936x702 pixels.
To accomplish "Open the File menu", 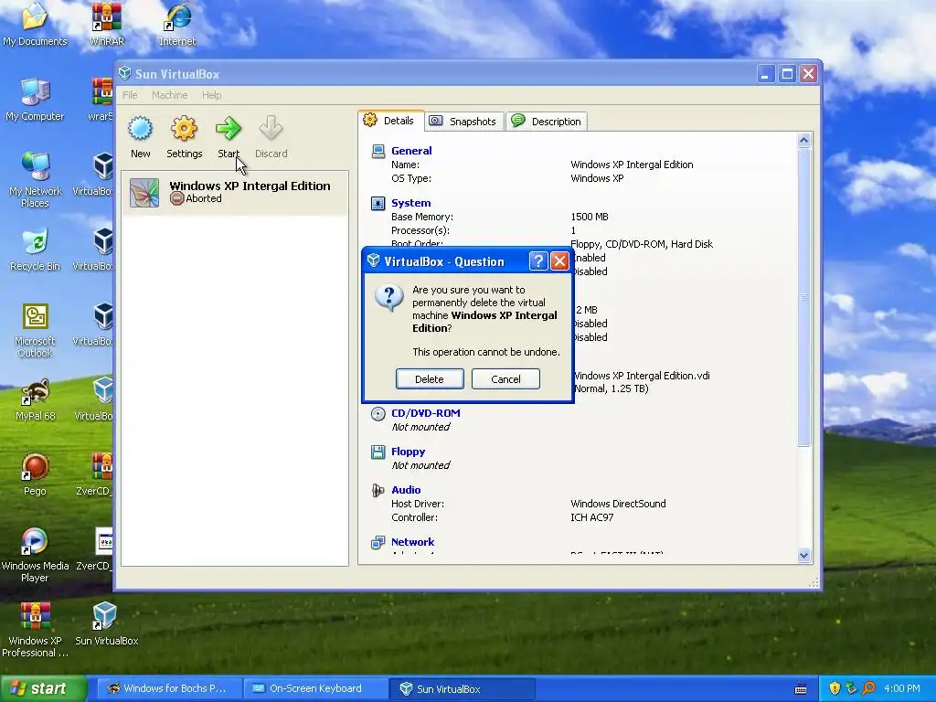I will (x=130, y=95).
